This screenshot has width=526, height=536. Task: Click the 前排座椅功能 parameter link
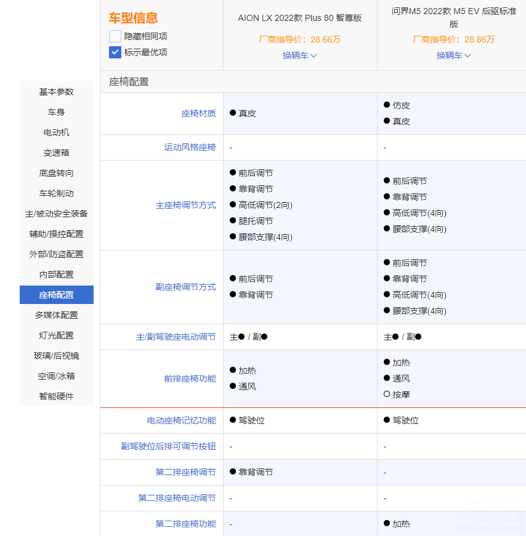190,378
